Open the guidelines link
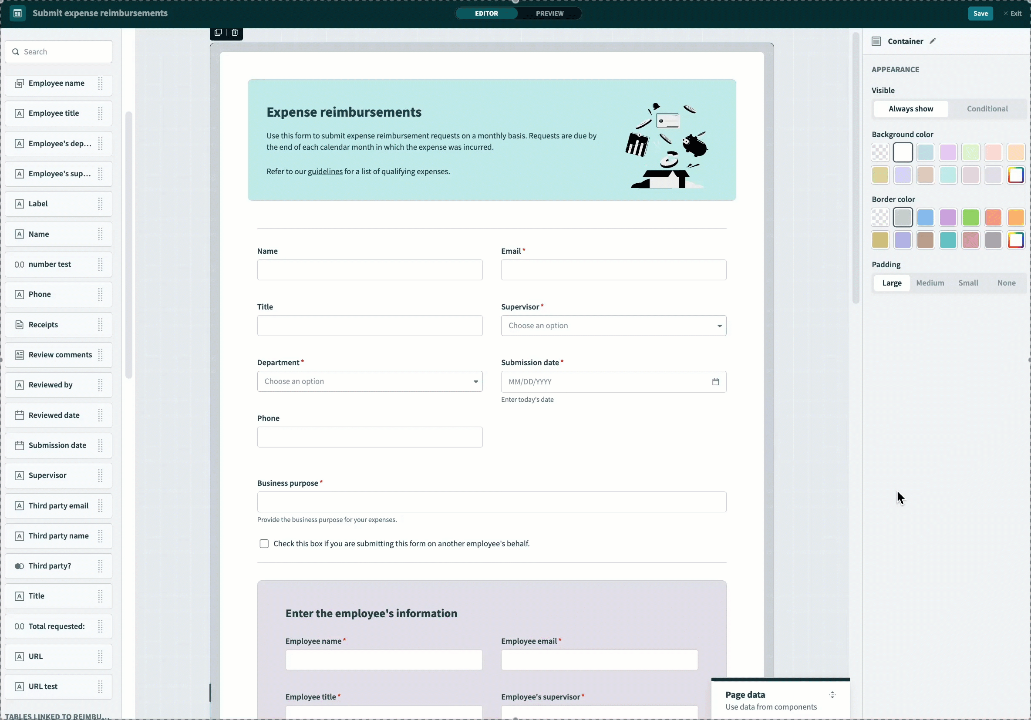Screen dimensions: 1031x720 point(325,172)
